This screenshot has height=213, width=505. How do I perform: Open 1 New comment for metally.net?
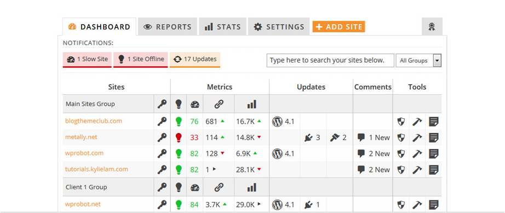pos(374,137)
